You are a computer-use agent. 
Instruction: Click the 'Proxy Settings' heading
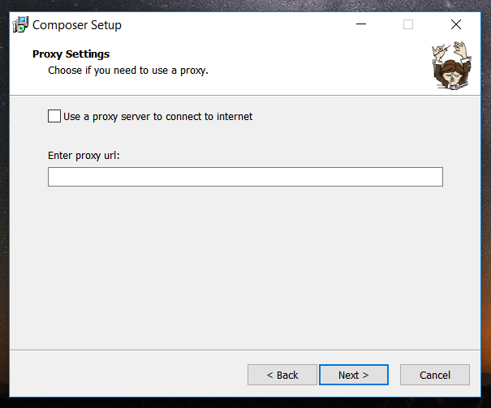(71, 54)
